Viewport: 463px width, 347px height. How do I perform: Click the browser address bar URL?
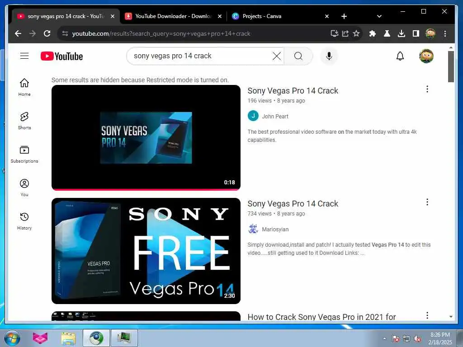[x=161, y=33]
